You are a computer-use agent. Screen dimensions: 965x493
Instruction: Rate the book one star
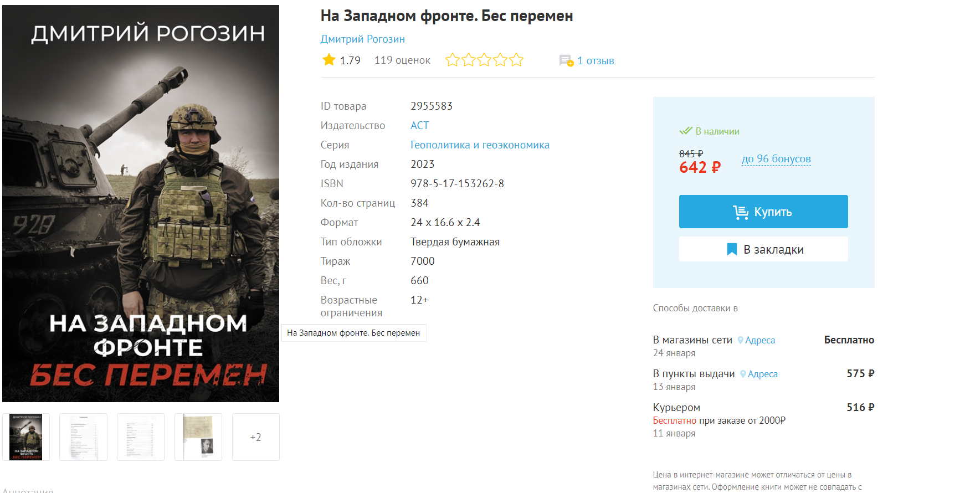[453, 60]
